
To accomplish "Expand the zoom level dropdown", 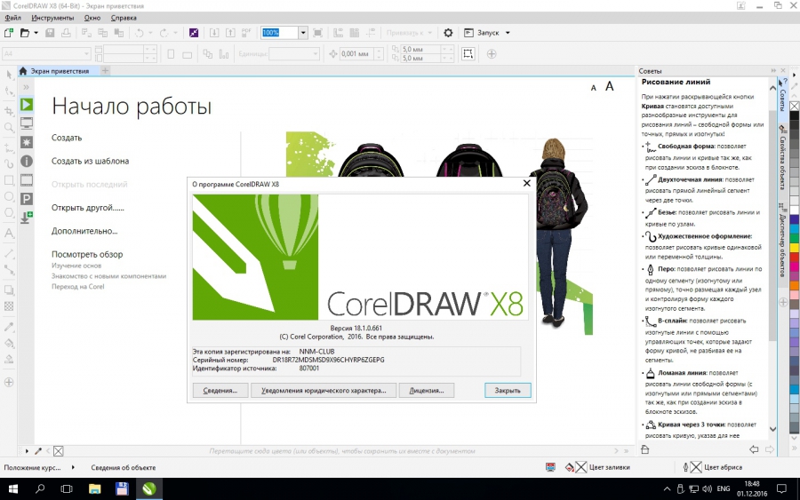I will [303, 33].
